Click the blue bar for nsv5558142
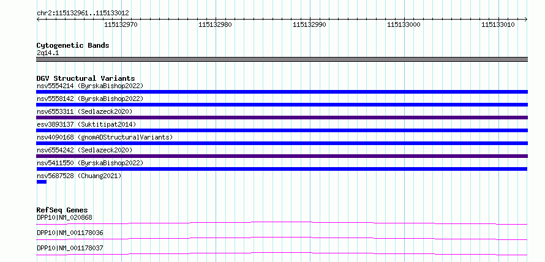This screenshot has width=545, height=262. pyautogui.click(x=282, y=105)
